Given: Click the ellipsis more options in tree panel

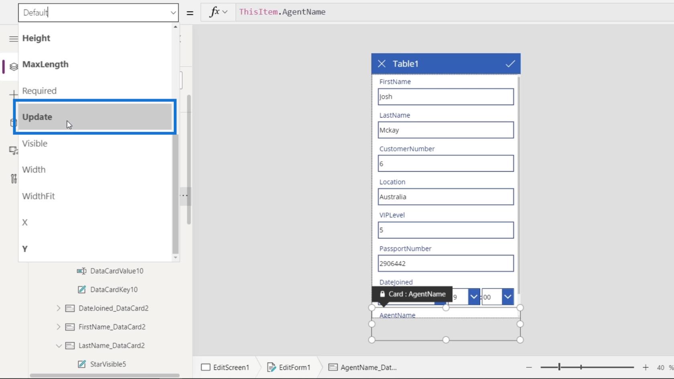Looking at the screenshot, I should 184,196.
